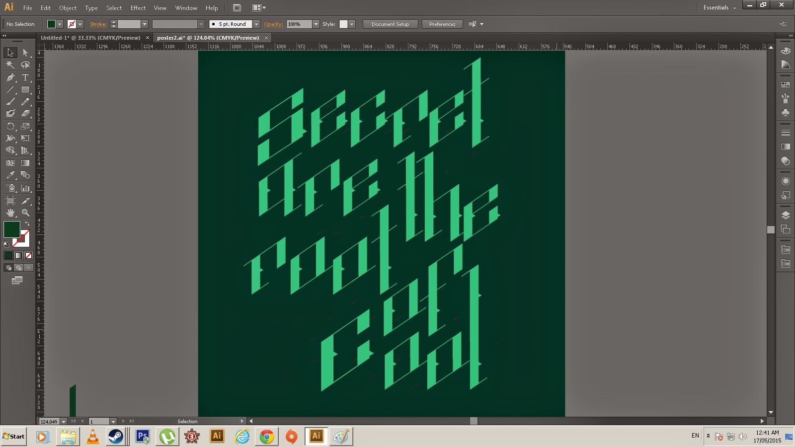
Task: Set paint mode to Color
Action: pos(8,255)
